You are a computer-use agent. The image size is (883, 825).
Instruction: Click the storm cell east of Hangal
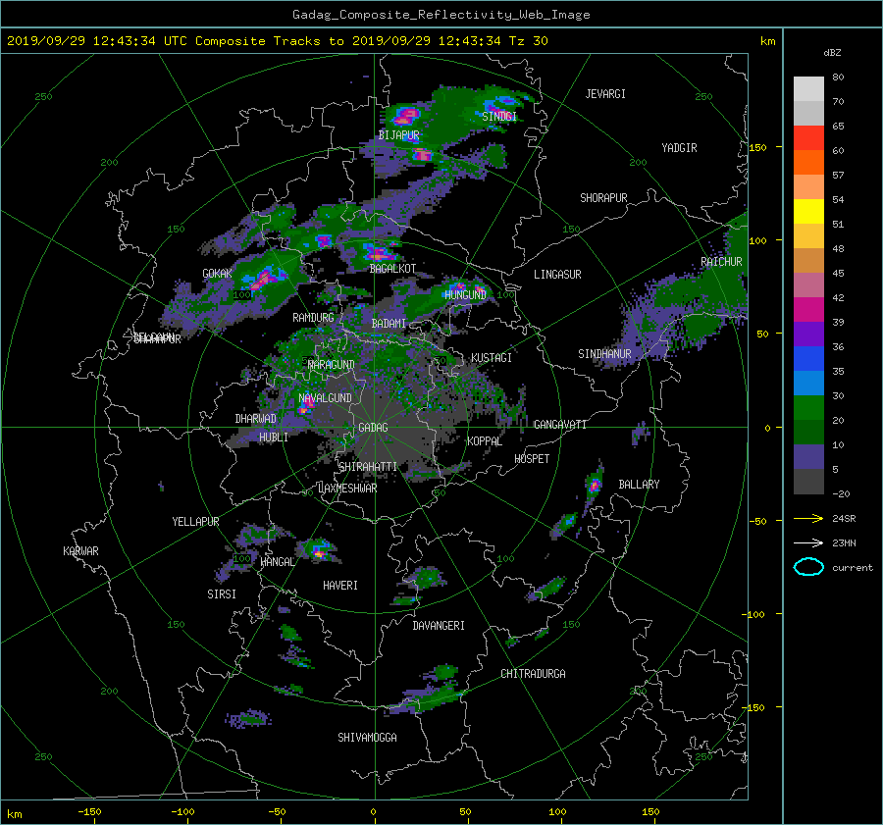tap(319, 549)
